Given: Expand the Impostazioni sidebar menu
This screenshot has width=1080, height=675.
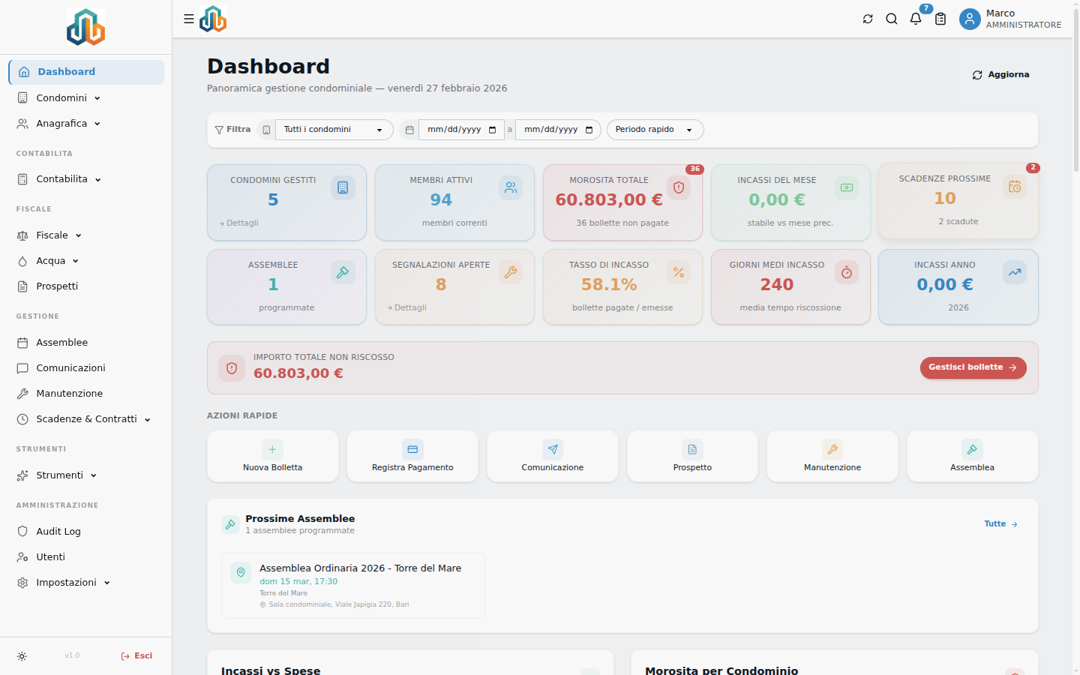Looking at the screenshot, I should coord(86,583).
